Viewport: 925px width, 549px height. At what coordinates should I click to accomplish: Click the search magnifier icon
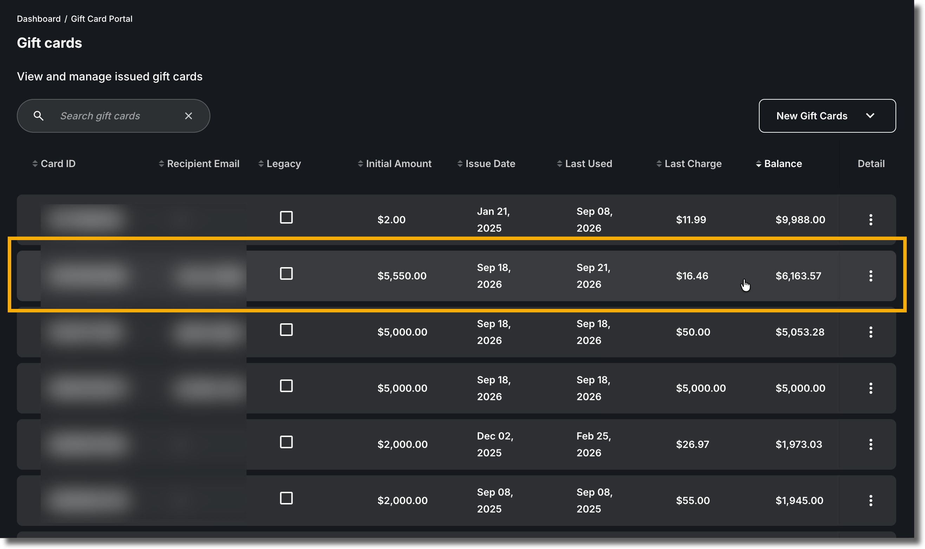pyautogui.click(x=39, y=116)
